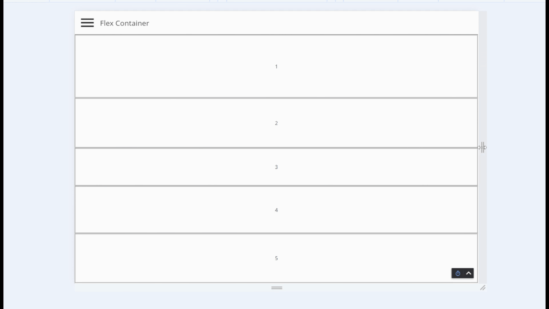
Task: Click the divider between items 2 and 3
Action: tap(276, 148)
